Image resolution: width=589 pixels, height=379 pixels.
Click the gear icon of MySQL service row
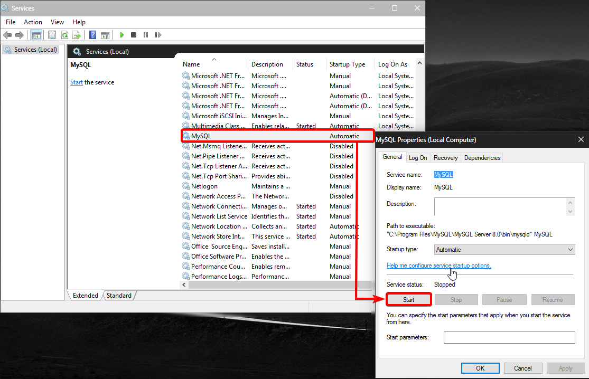[x=186, y=136]
